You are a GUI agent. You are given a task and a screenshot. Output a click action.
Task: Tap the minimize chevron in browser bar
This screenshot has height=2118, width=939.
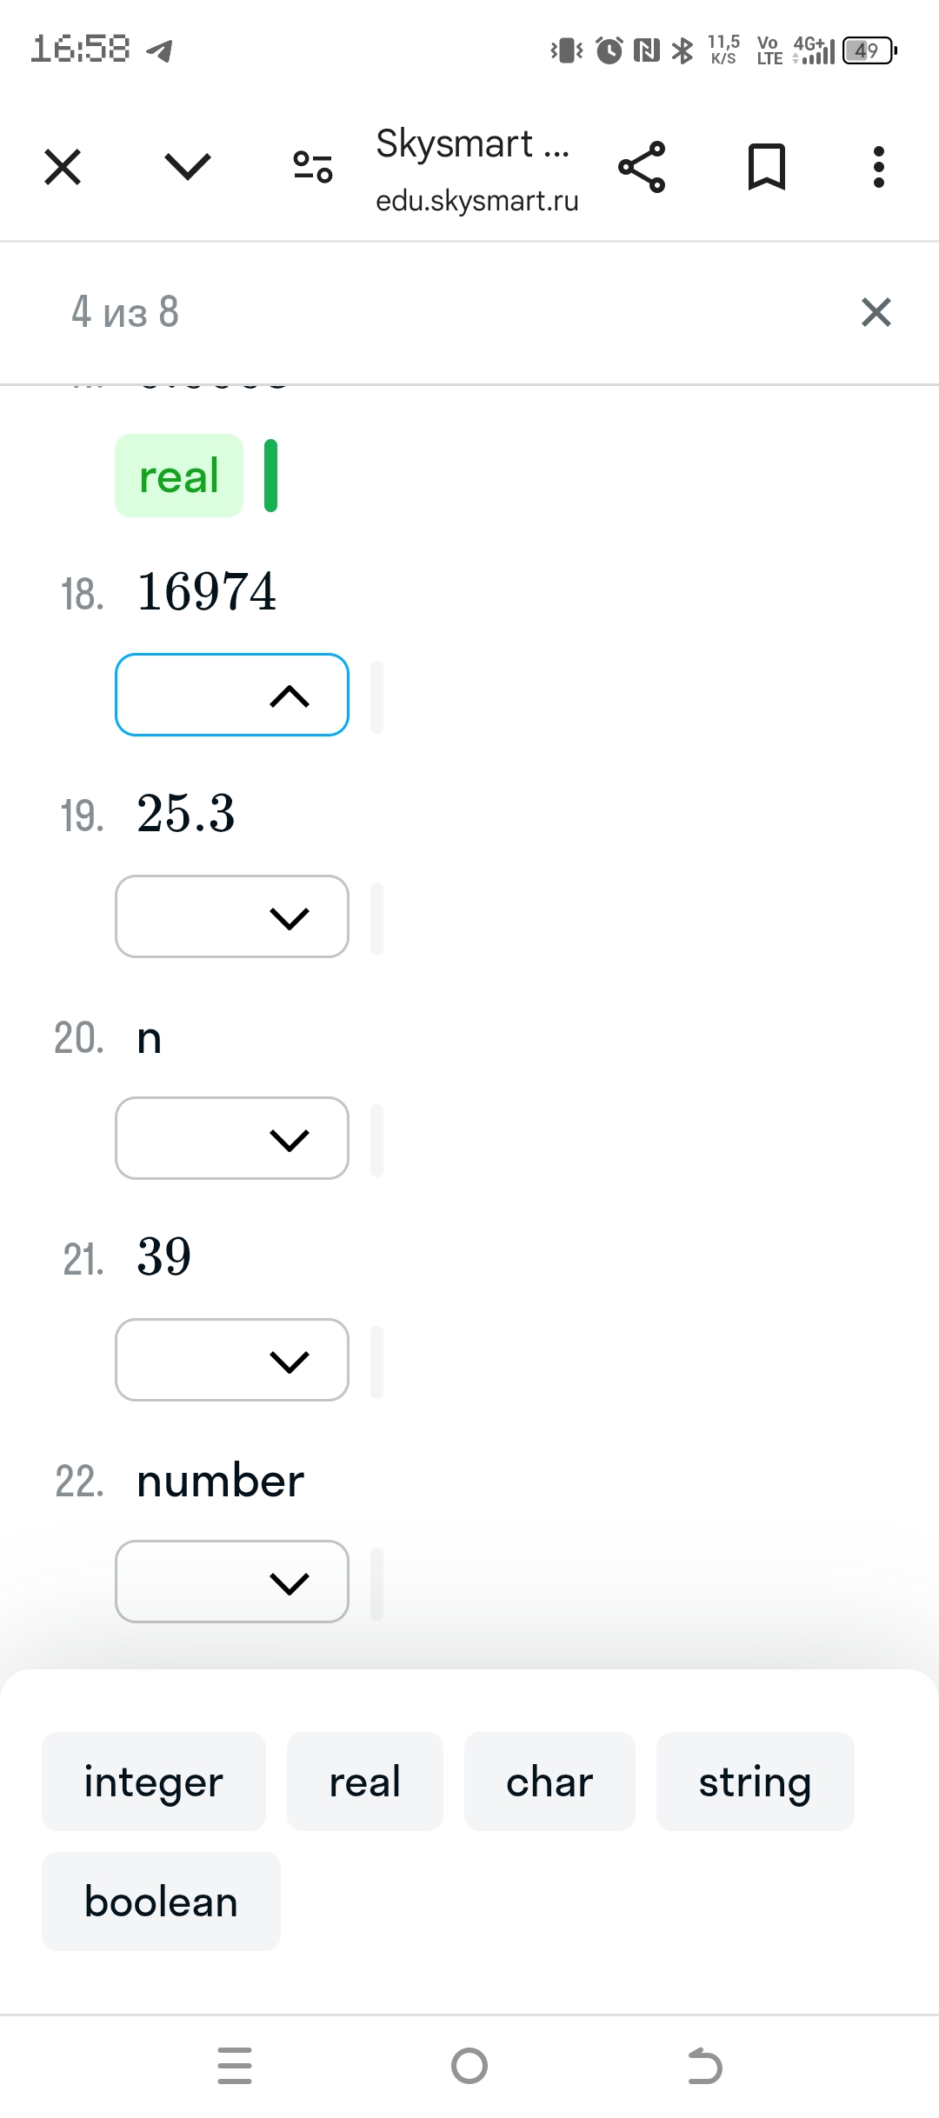point(188,167)
